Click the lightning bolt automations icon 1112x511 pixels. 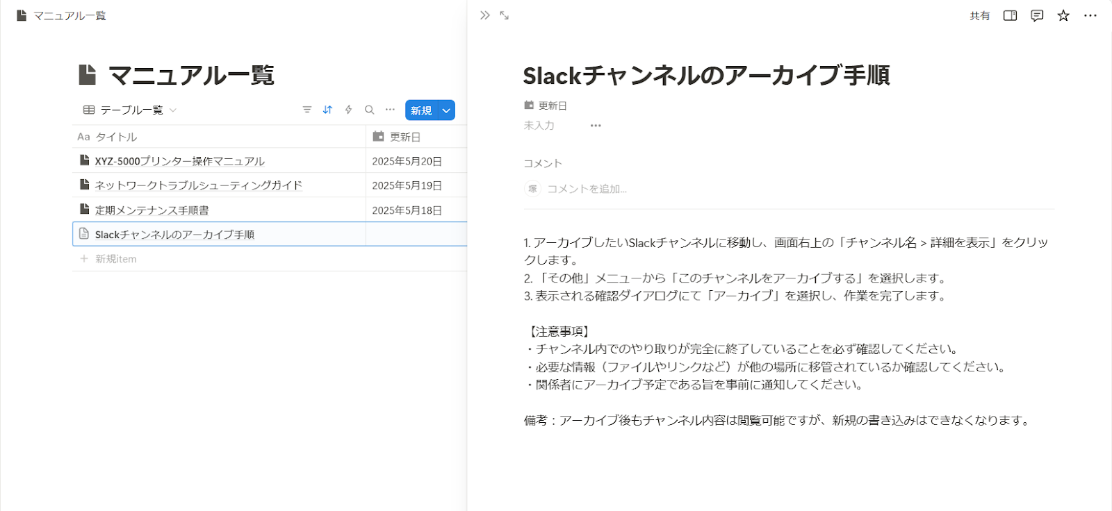click(x=349, y=110)
